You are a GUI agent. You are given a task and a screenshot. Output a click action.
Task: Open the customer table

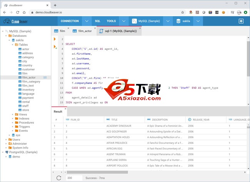[28, 69]
